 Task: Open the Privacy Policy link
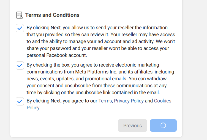click(x=129, y=101)
